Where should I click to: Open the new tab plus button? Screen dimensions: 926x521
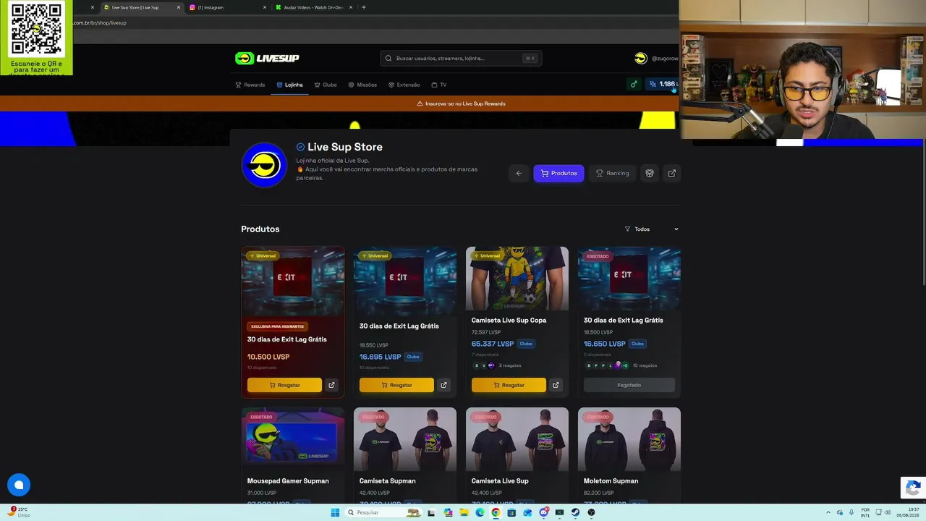363,7
